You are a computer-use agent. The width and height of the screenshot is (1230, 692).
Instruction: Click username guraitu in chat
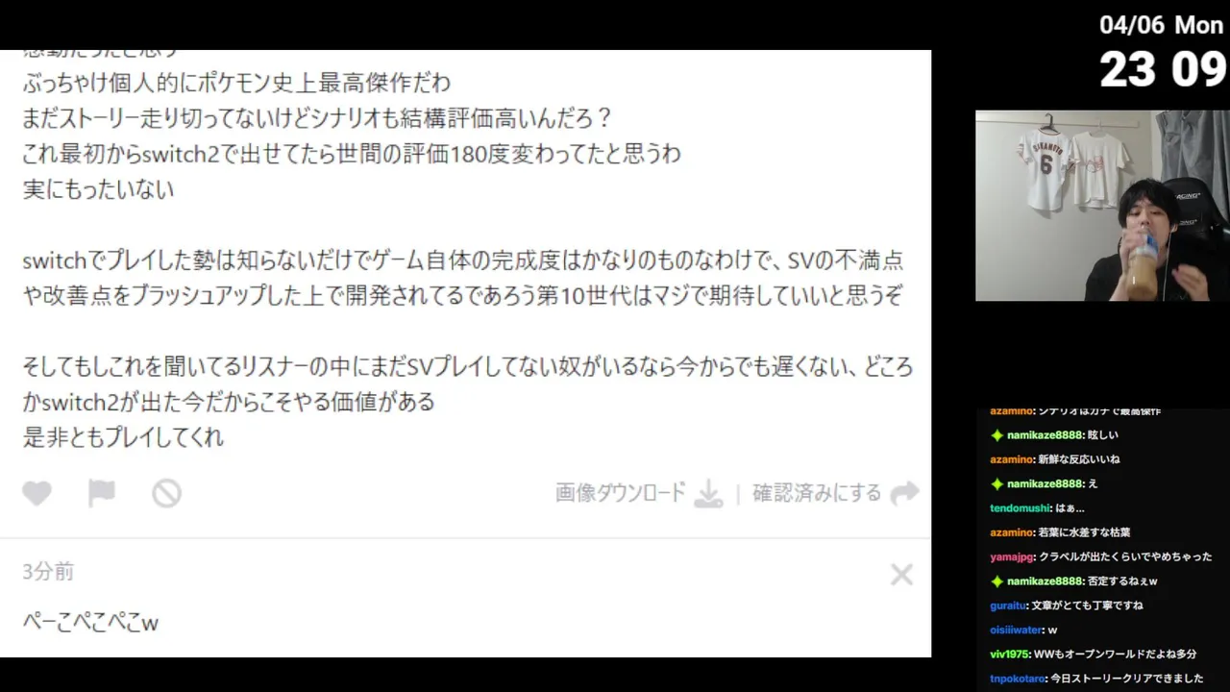pyautogui.click(x=1008, y=605)
